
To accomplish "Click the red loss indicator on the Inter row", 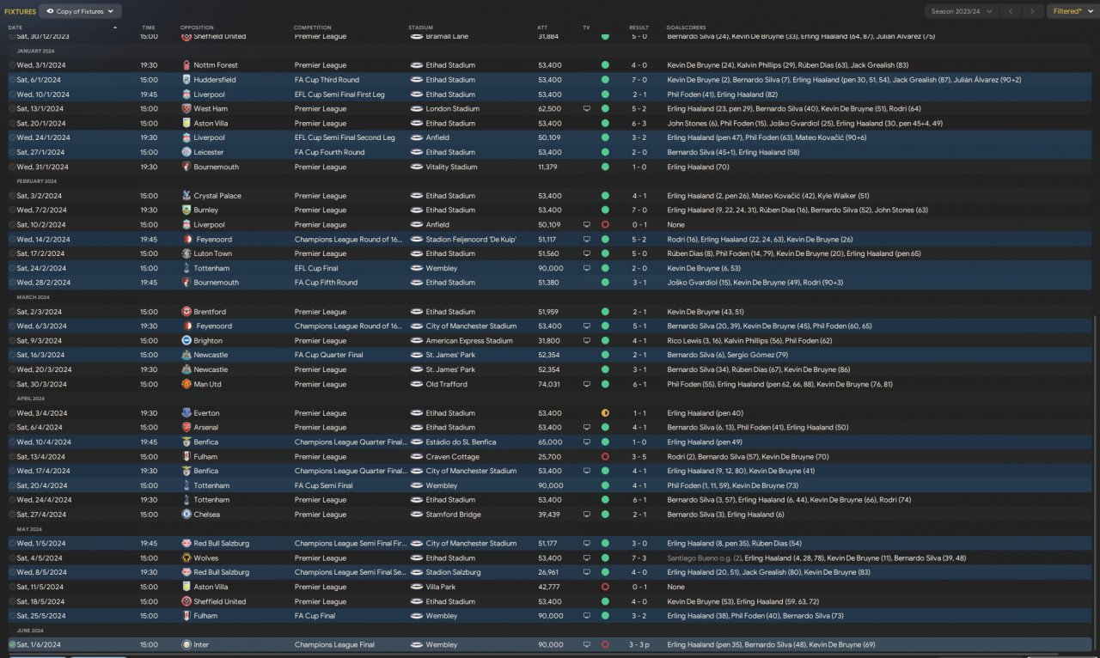I will point(605,644).
